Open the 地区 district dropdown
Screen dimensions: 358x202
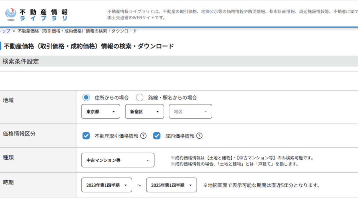click(x=191, y=111)
